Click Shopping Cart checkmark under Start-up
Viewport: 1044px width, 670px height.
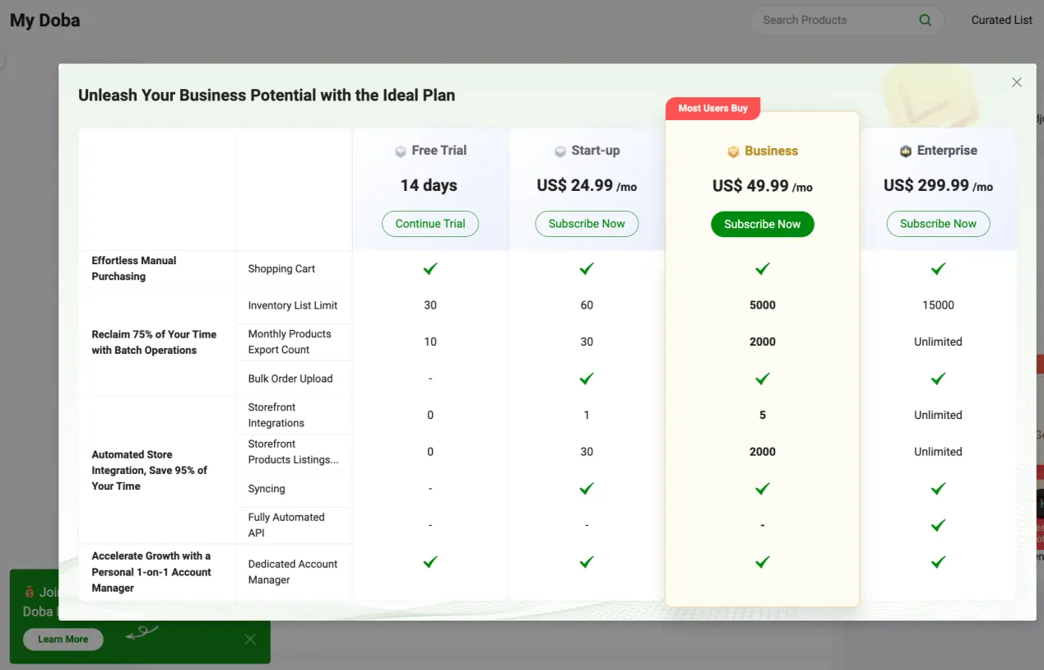[x=587, y=268]
